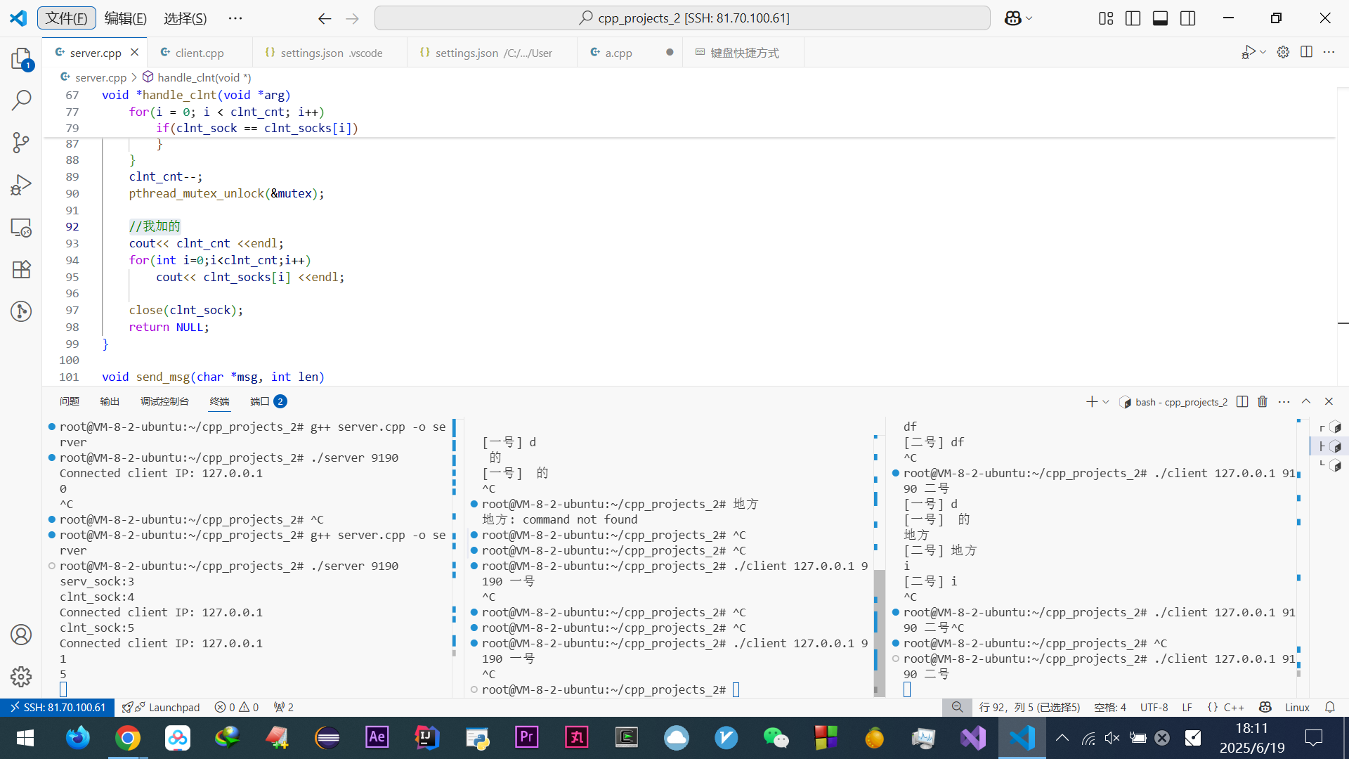Open the Explorer view in activity bar

click(21, 58)
